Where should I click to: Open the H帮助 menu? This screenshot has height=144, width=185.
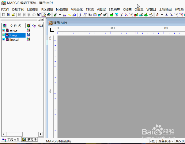tap(179, 9)
